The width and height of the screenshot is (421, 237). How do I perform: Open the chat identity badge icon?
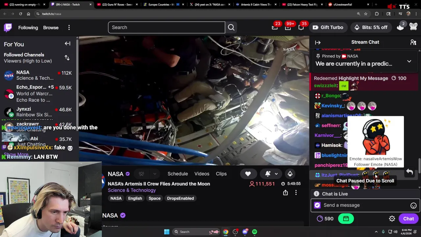[317, 205]
